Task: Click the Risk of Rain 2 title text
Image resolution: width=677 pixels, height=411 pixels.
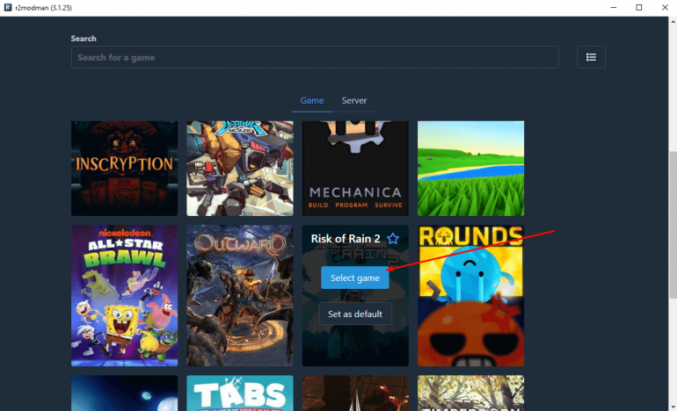Action: point(346,239)
